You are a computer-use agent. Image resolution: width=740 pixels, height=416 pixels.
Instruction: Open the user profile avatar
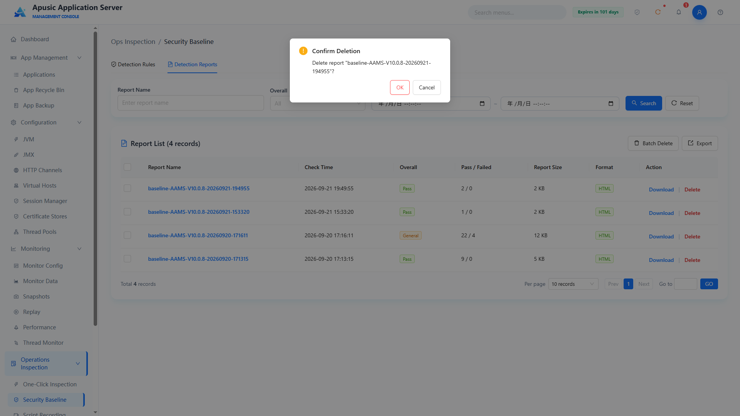coord(700,12)
